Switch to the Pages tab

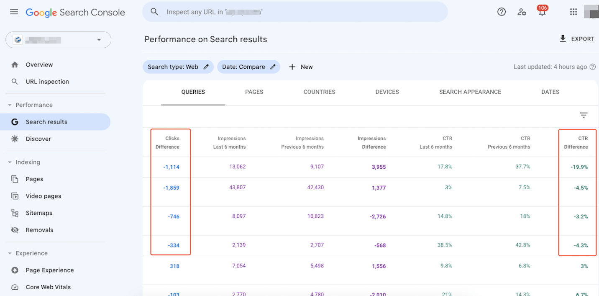(x=254, y=92)
